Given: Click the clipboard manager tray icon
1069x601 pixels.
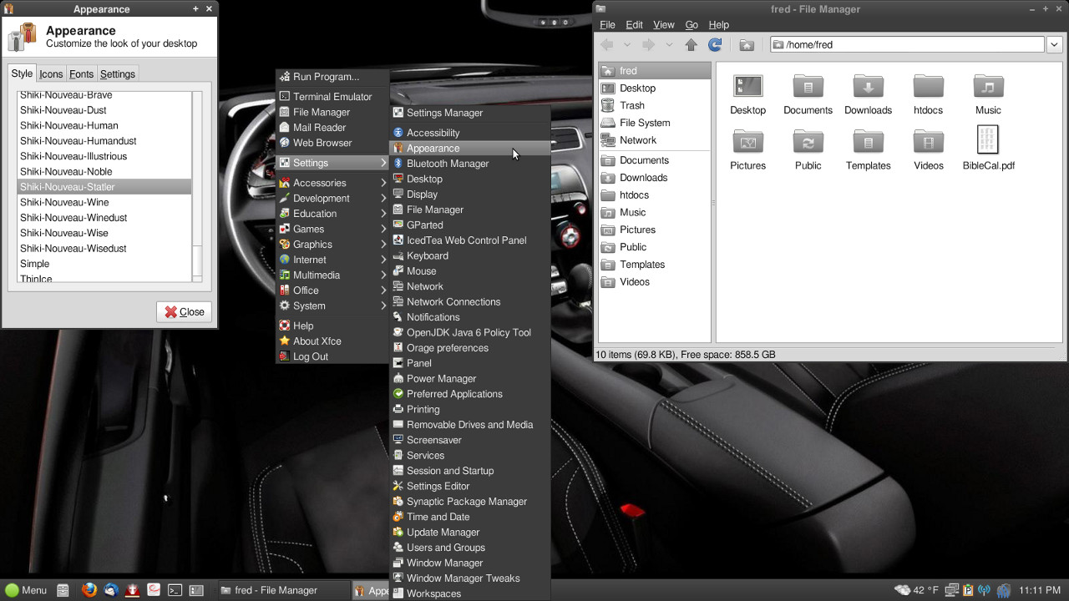Looking at the screenshot, I should pos(968,590).
